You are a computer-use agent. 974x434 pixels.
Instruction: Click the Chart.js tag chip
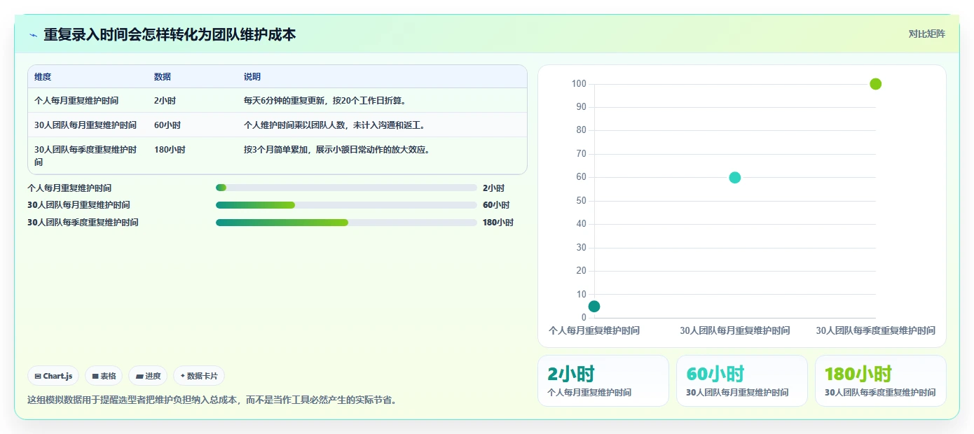[x=53, y=376]
